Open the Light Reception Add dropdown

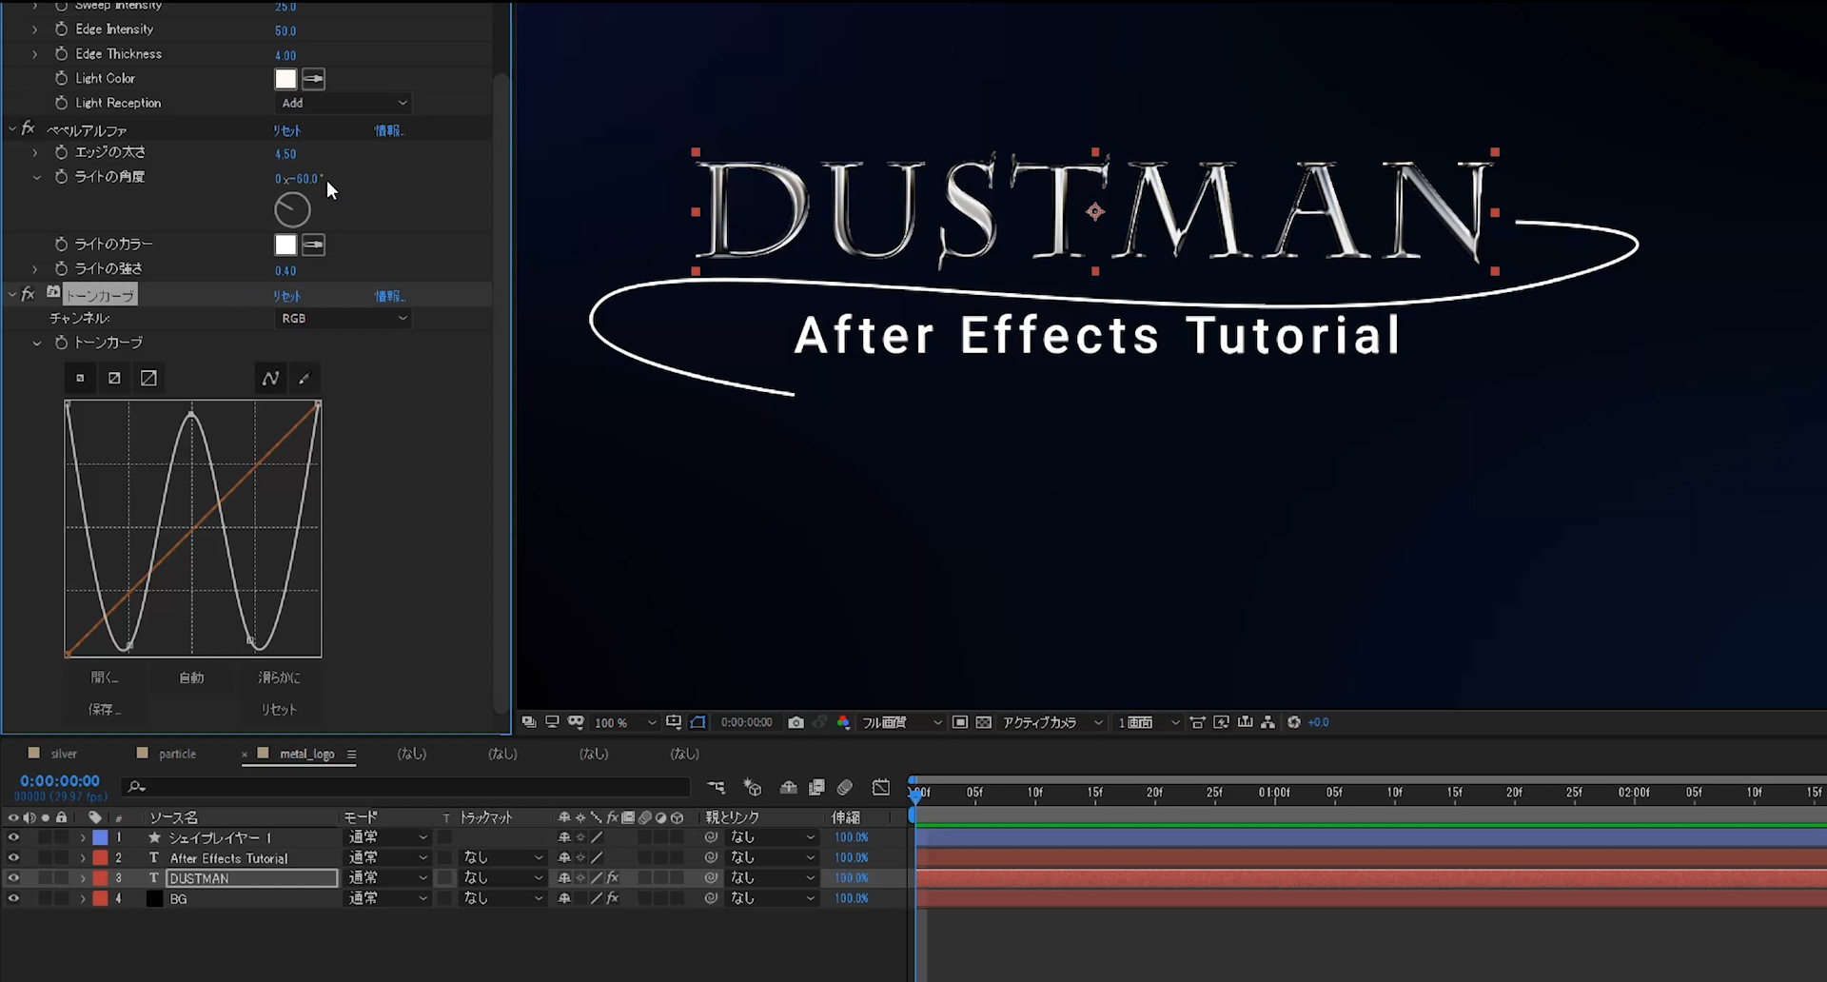click(x=344, y=103)
